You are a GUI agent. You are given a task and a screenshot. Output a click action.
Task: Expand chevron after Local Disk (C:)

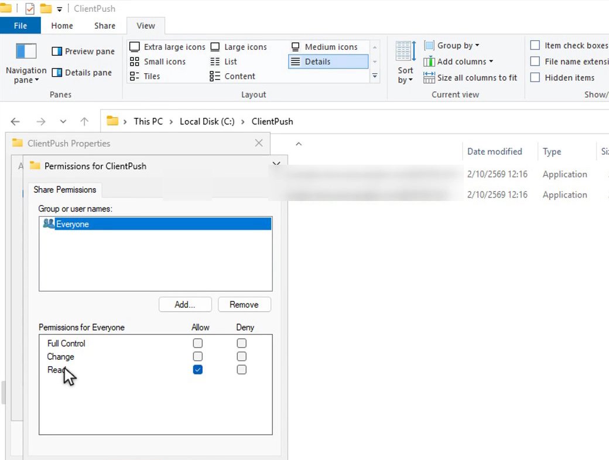[x=243, y=122]
